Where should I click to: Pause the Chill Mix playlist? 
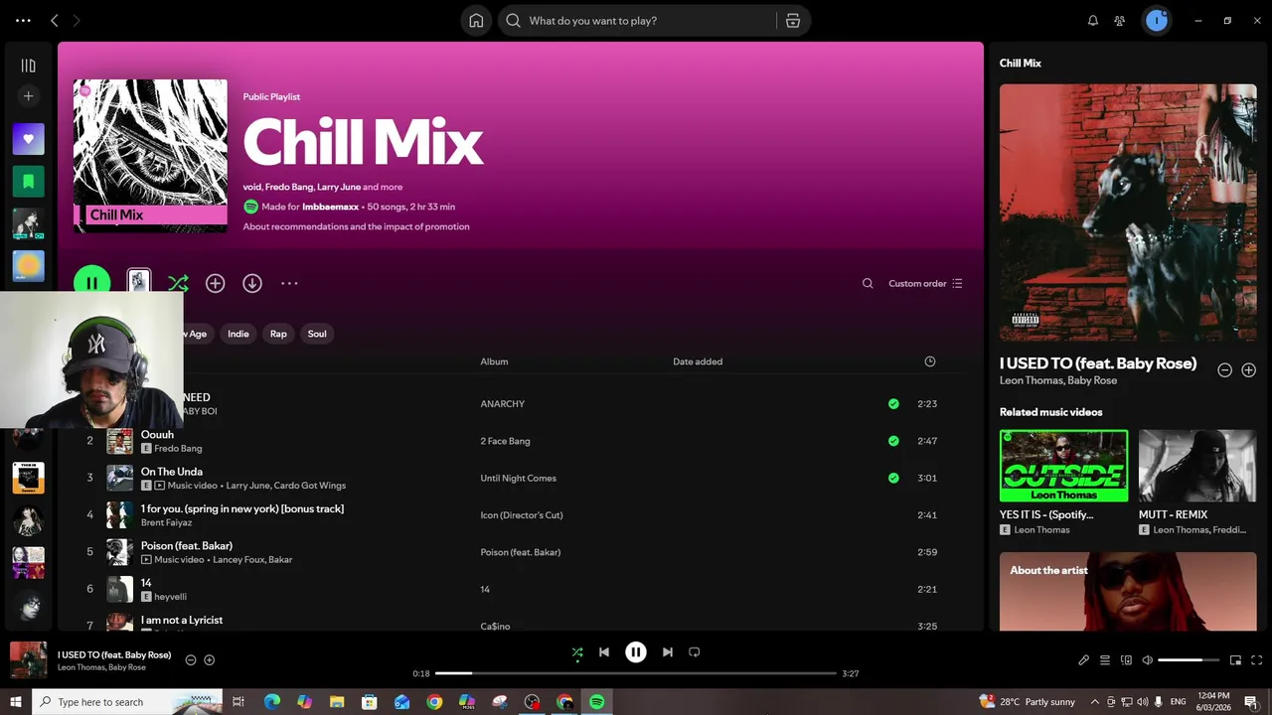[x=91, y=283]
